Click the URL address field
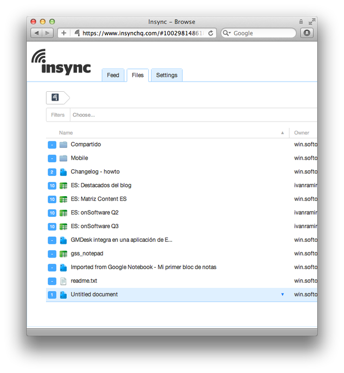 (143, 33)
